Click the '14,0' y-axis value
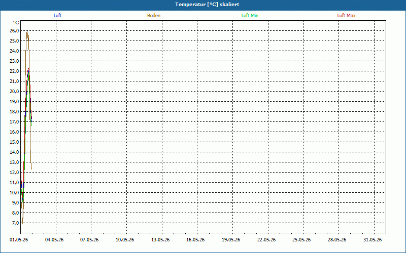Viewport: 406px width, 253px height. point(15,152)
